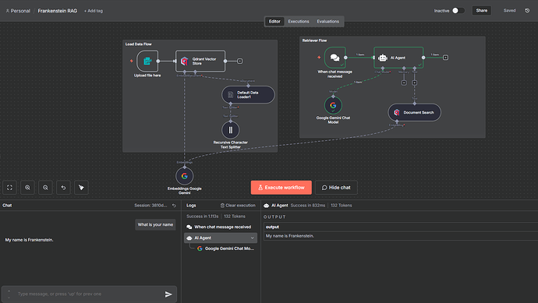This screenshot has height=303, width=538.
Task: Reset canvas zoom level
Action: [63, 188]
